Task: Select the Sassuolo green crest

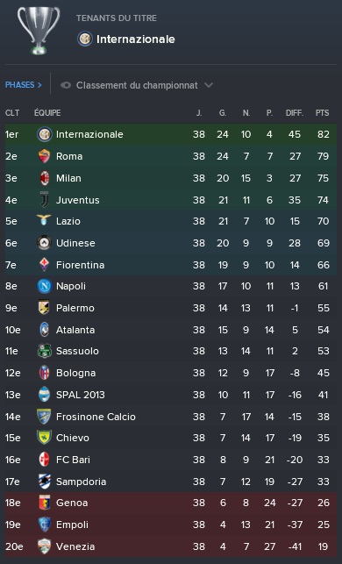Action: (x=44, y=351)
